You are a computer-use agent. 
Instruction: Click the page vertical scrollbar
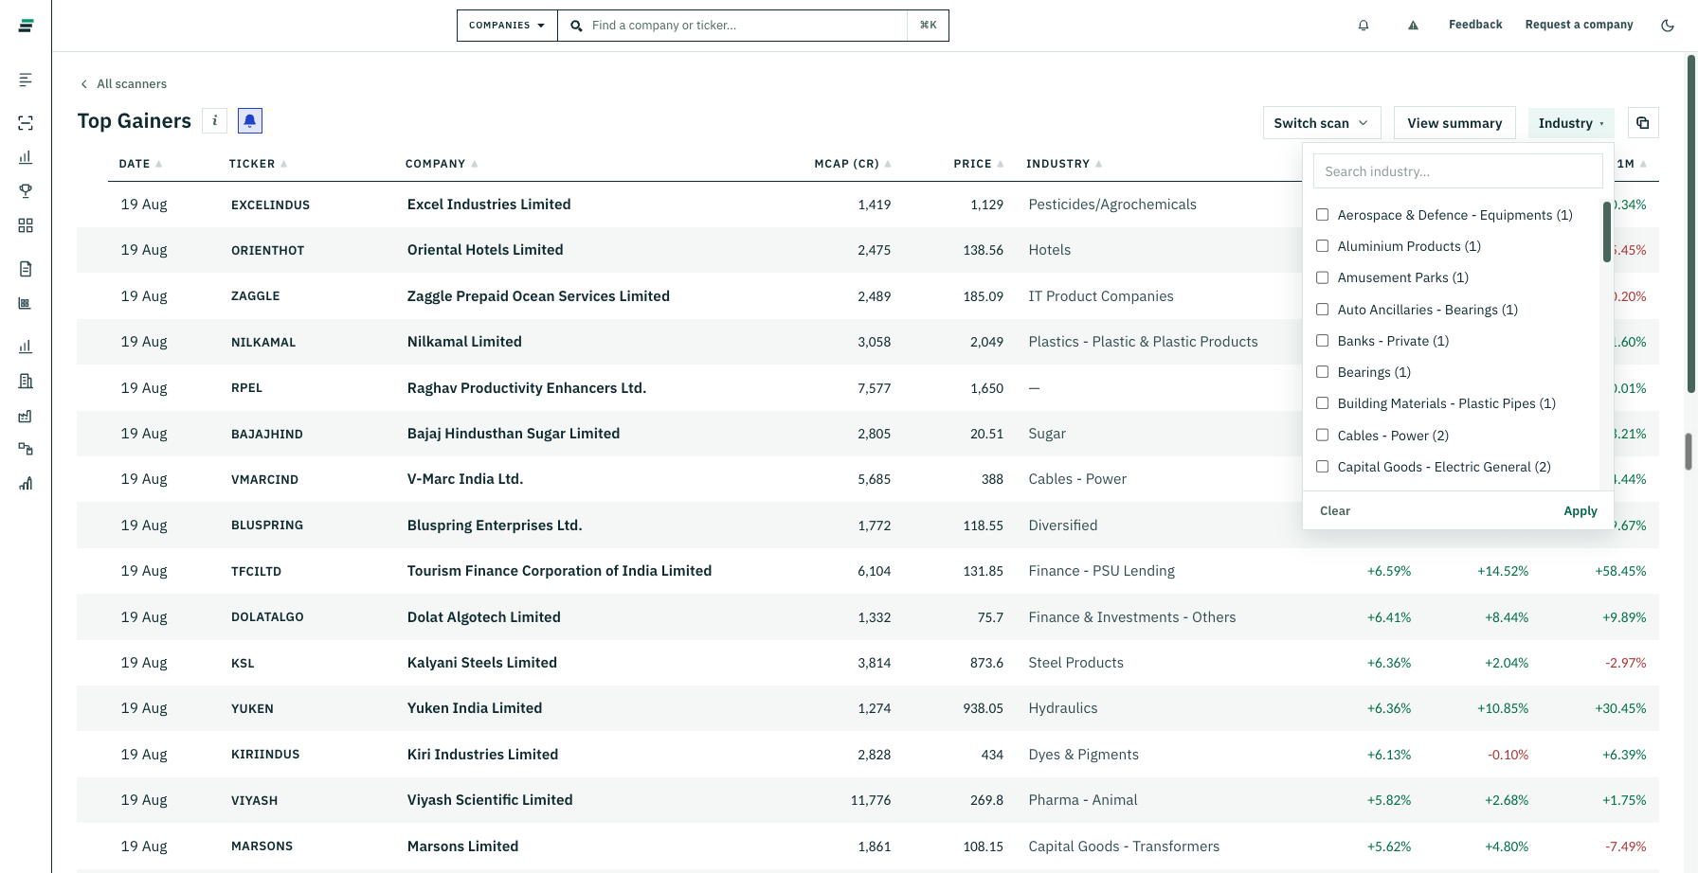[x=1691, y=224]
